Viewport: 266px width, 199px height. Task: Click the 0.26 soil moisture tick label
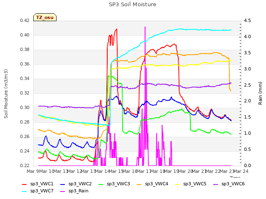point(25,137)
